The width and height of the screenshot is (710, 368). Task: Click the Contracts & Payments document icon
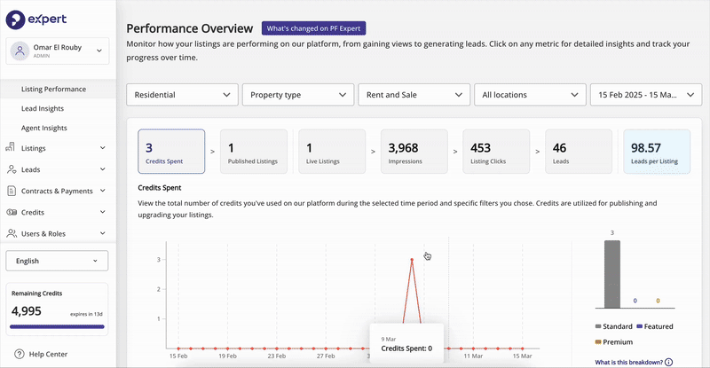pyautogui.click(x=12, y=191)
